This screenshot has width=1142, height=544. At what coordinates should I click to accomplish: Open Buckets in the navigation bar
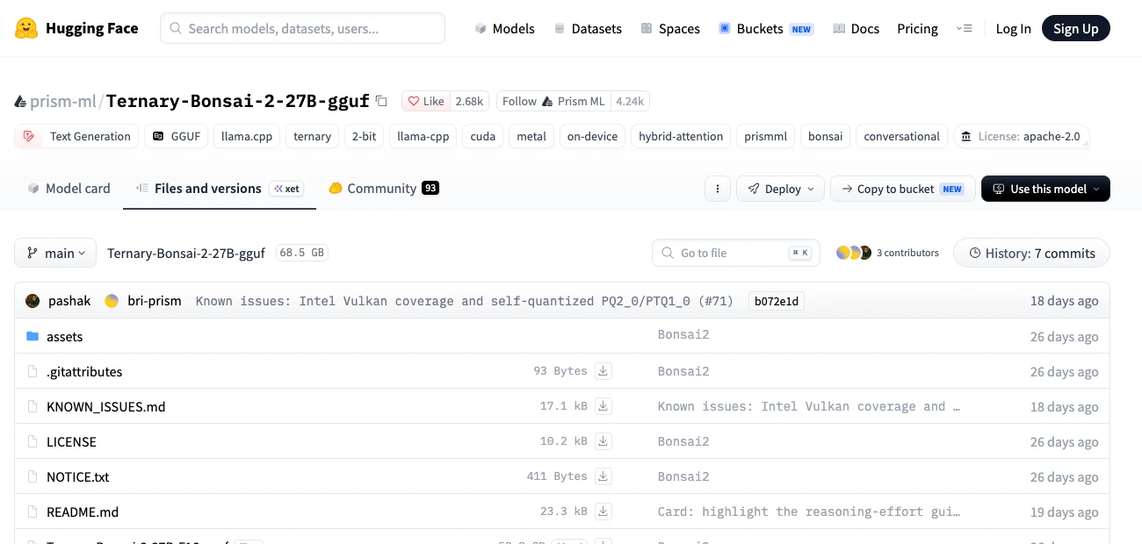point(766,28)
